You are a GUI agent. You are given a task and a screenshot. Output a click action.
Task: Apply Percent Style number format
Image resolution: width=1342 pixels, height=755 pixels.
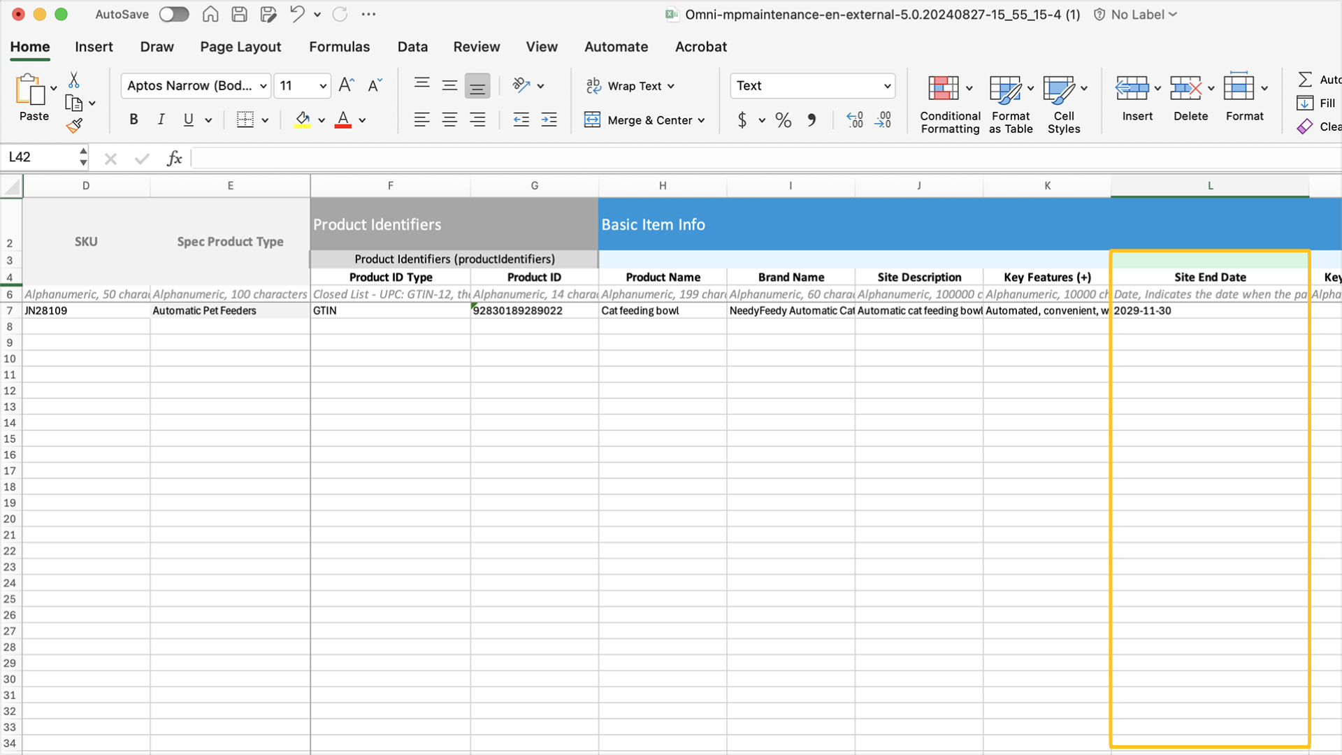click(783, 120)
